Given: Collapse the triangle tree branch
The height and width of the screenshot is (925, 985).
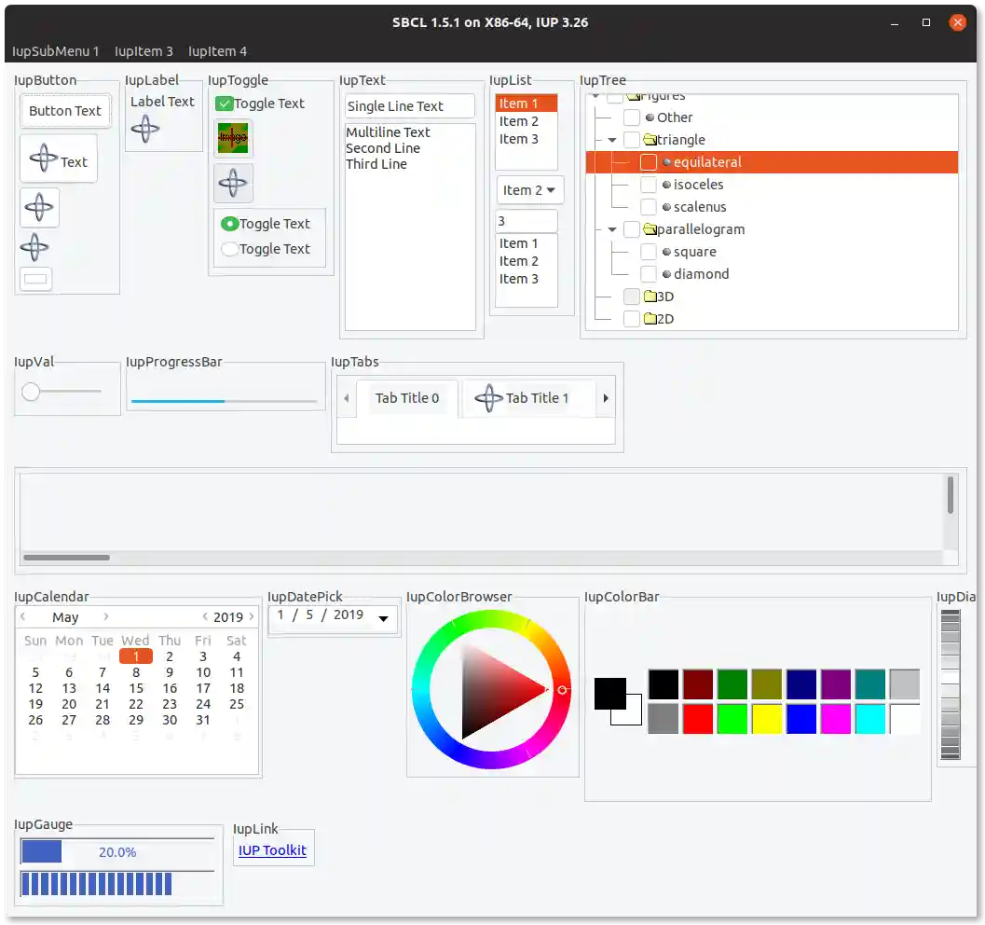Looking at the screenshot, I should pyautogui.click(x=612, y=139).
